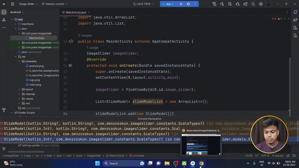
Task: Open the Windows Start menu
Action: click(98, 163)
